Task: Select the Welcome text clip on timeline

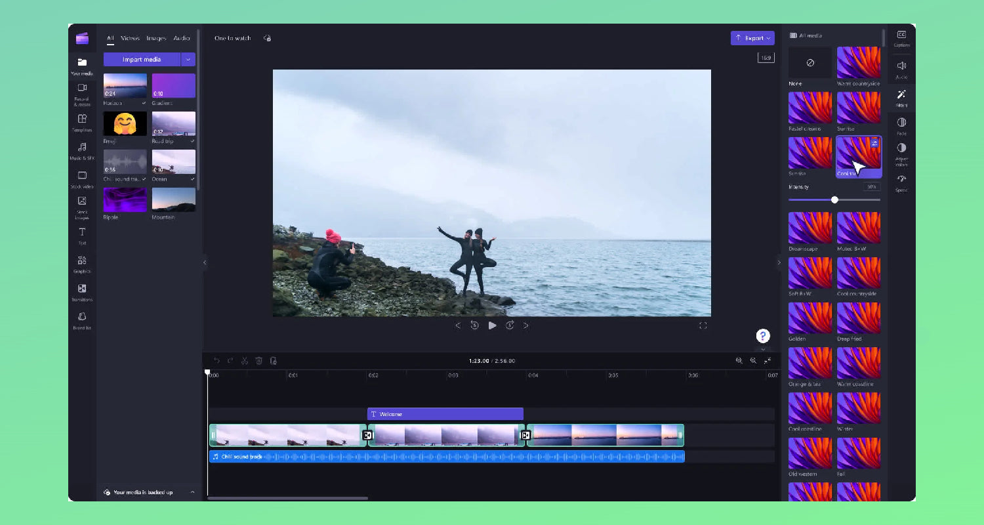Action: point(445,414)
